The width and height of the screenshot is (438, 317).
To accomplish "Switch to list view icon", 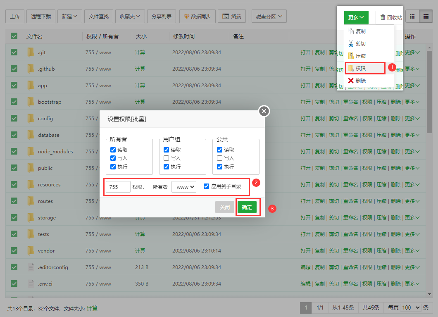I will point(426,17).
